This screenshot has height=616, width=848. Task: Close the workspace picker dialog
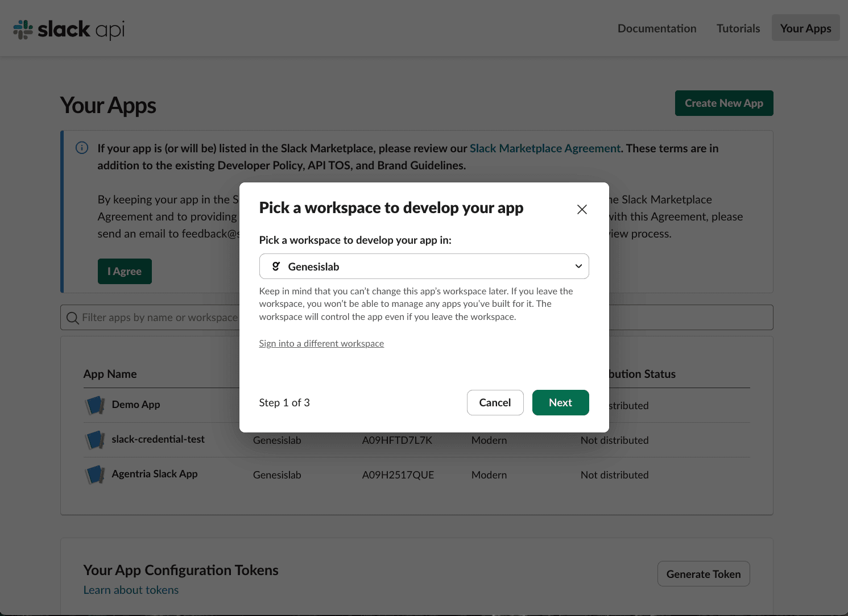[582, 209]
